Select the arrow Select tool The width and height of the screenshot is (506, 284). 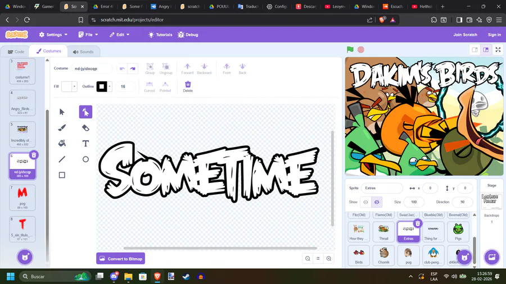pyautogui.click(x=62, y=112)
